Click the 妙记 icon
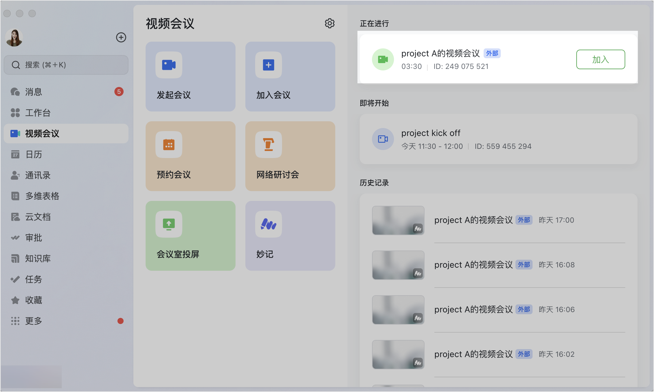654x392 pixels. tap(269, 224)
